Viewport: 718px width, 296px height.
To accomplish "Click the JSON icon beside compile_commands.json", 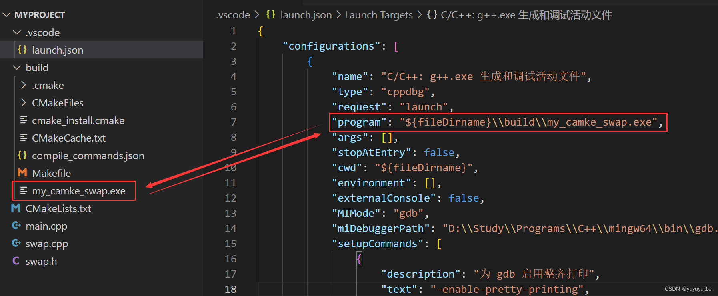I will pyautogui.click(x=22, y=155).
